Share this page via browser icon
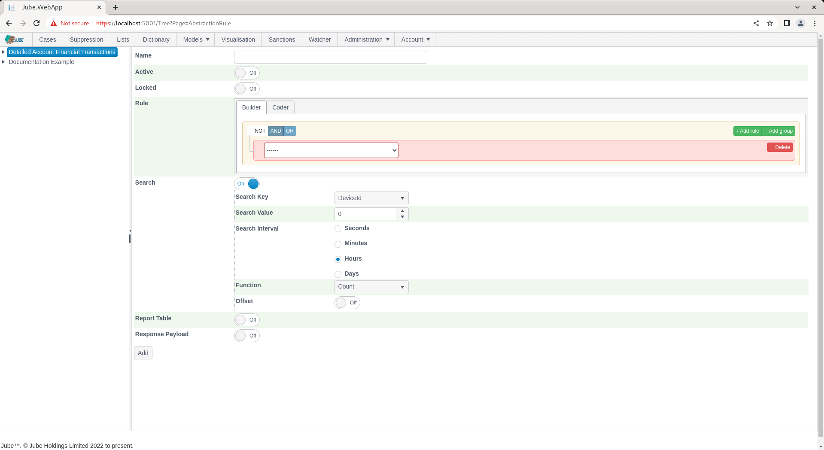The image size is (824, 450). [756, 23]
